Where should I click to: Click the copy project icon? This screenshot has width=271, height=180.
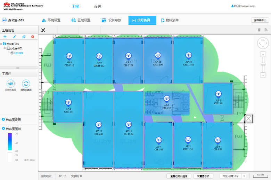tap(24, 37)
